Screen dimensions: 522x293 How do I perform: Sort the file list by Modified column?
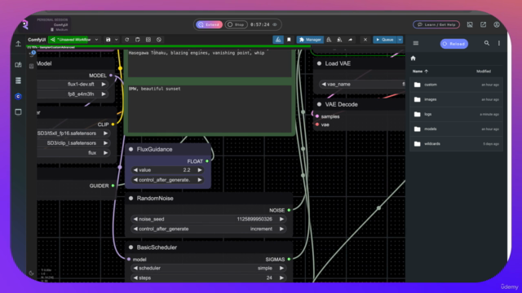coord(484,71)
